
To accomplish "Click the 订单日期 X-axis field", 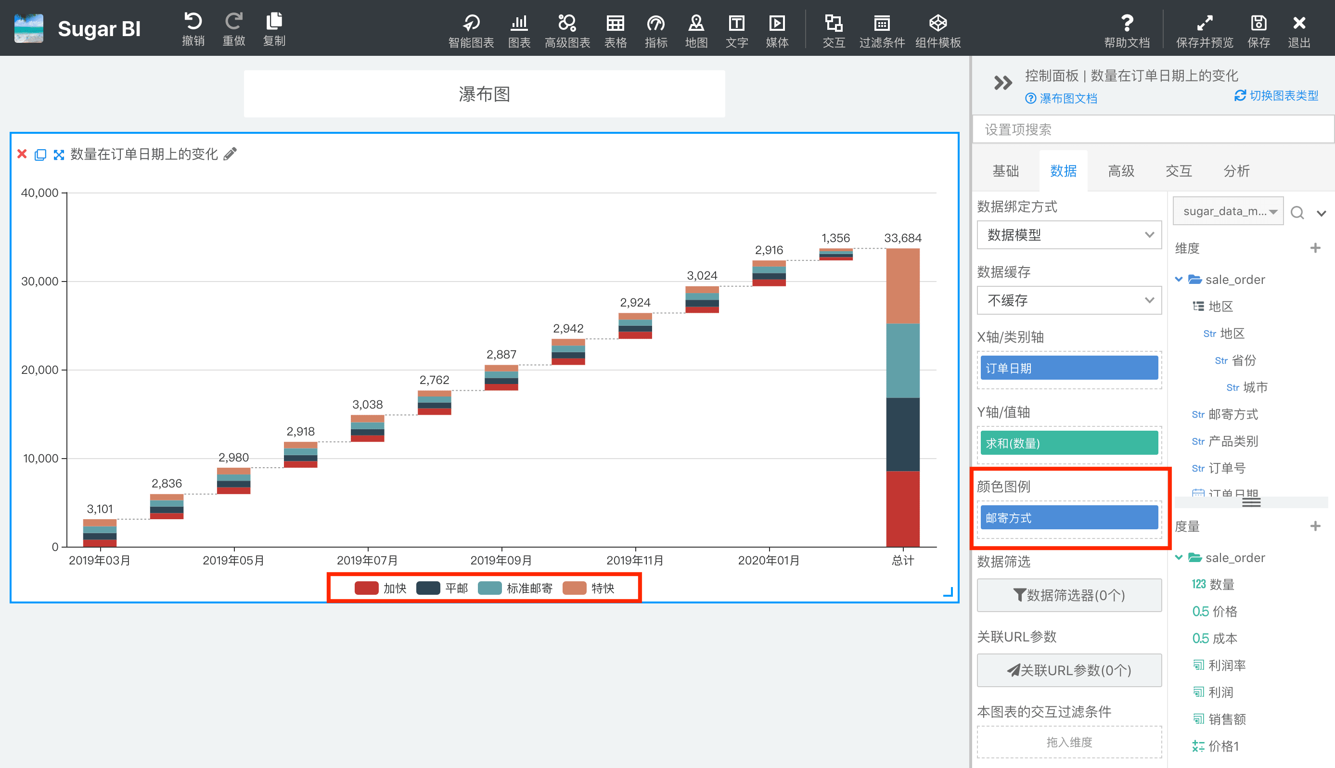I will [1069, 368].
